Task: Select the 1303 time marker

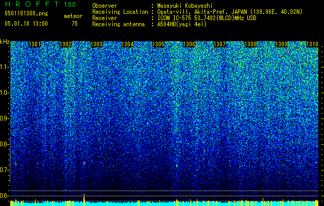Action: (x=96, y=44)
